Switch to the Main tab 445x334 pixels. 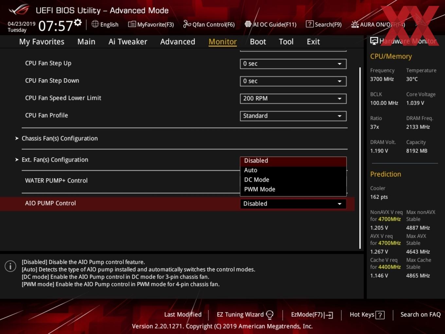point(86,42)
